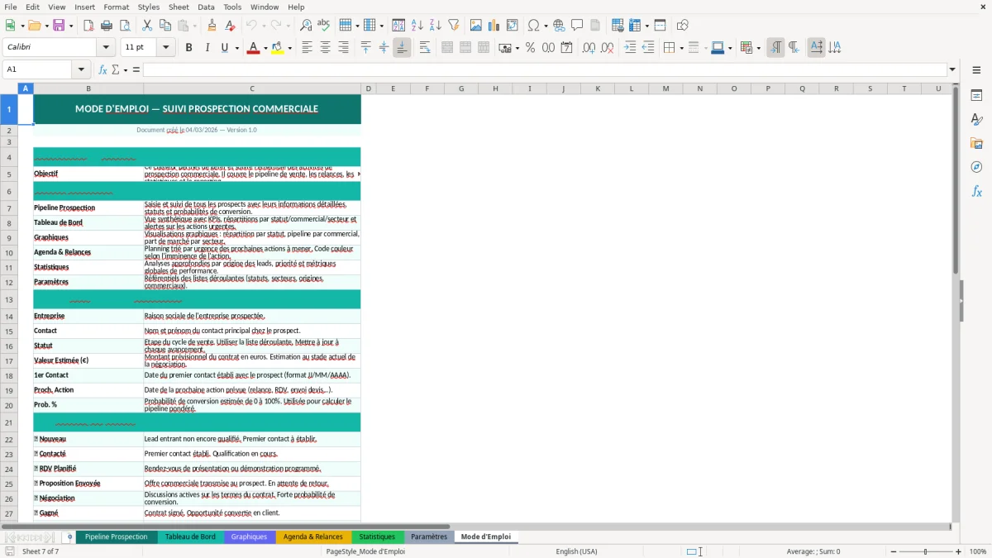This screenshot has width=992, height=558.
Task: Toggle Underline formatting
Action: 224,48
